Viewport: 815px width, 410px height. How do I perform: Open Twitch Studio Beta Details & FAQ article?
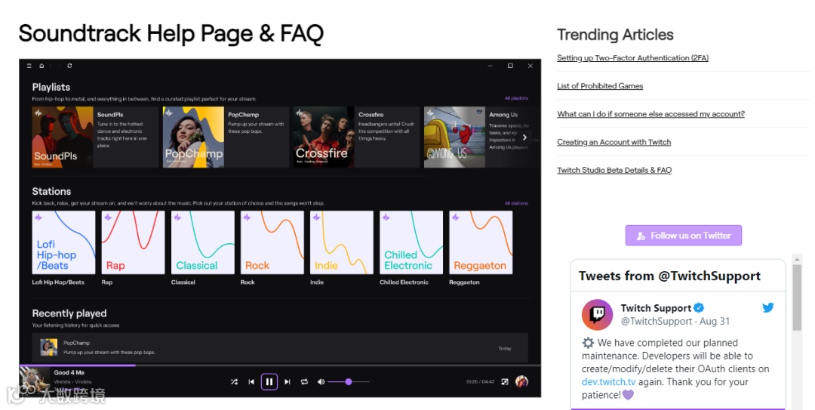point(614,170)
